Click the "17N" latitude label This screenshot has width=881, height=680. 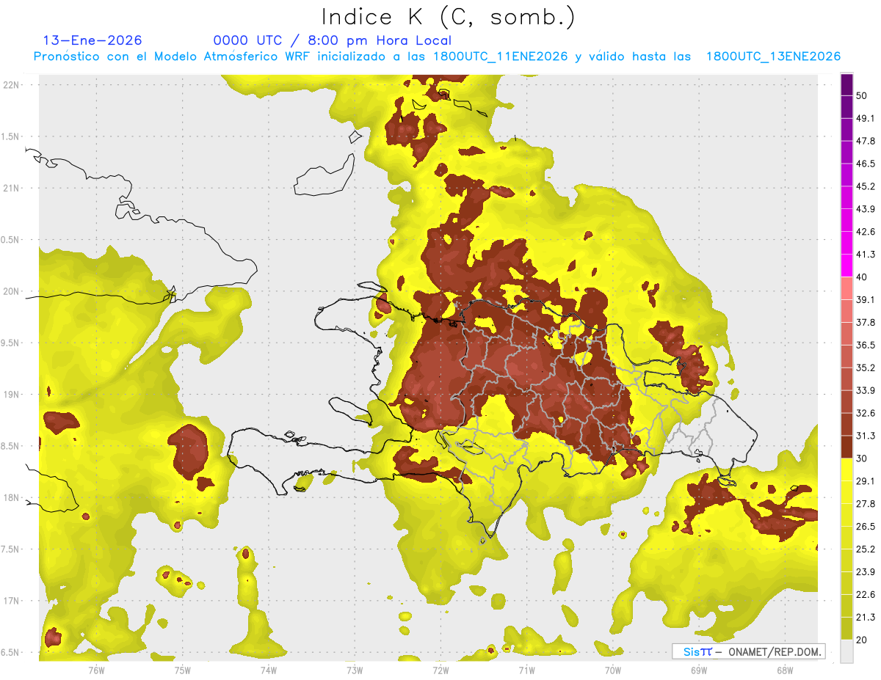12,601
